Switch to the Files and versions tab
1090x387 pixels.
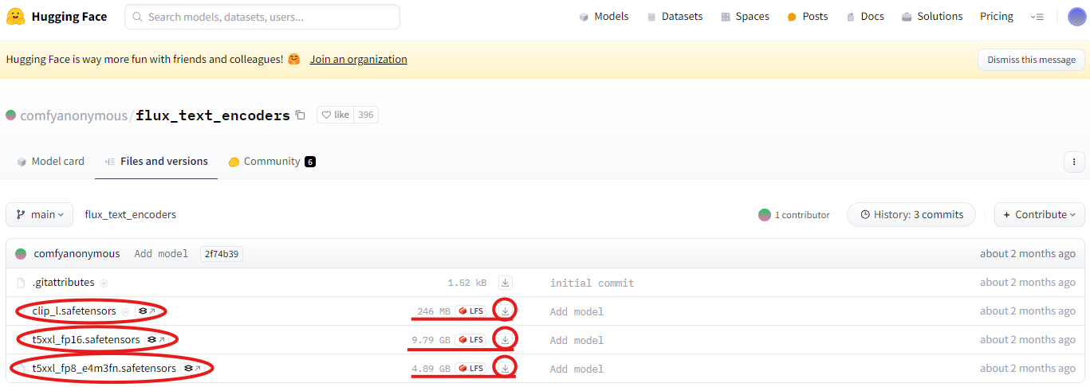pyautogui.click(x=156, y=162)
